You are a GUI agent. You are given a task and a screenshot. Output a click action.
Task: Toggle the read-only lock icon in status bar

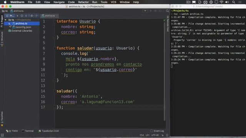[163, 135]
